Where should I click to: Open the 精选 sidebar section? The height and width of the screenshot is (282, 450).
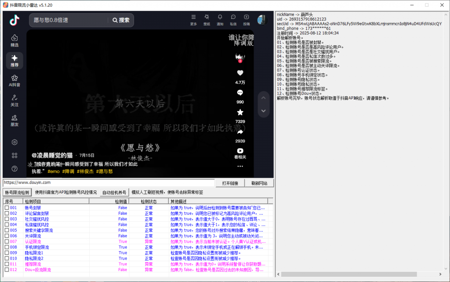pyautogui.click(x=15, y=40)
